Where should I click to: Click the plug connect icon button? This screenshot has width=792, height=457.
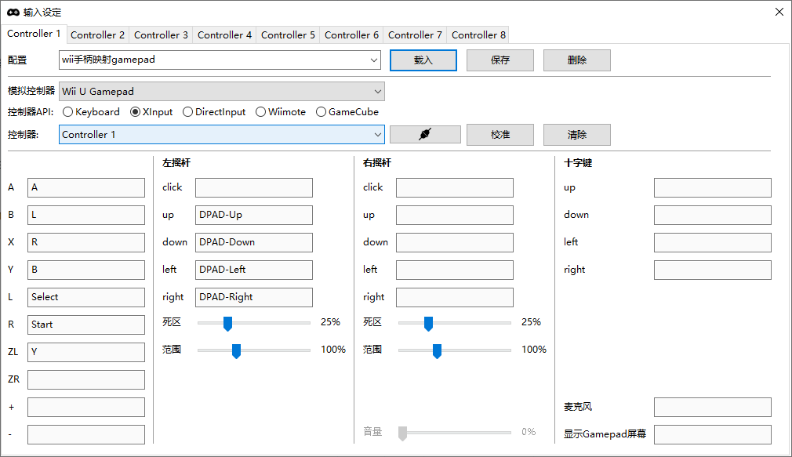coord(425,134)
